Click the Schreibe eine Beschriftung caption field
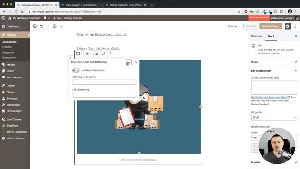Image resolution: width=300 pixels, height=169 pixels. (x=139, y=160)
